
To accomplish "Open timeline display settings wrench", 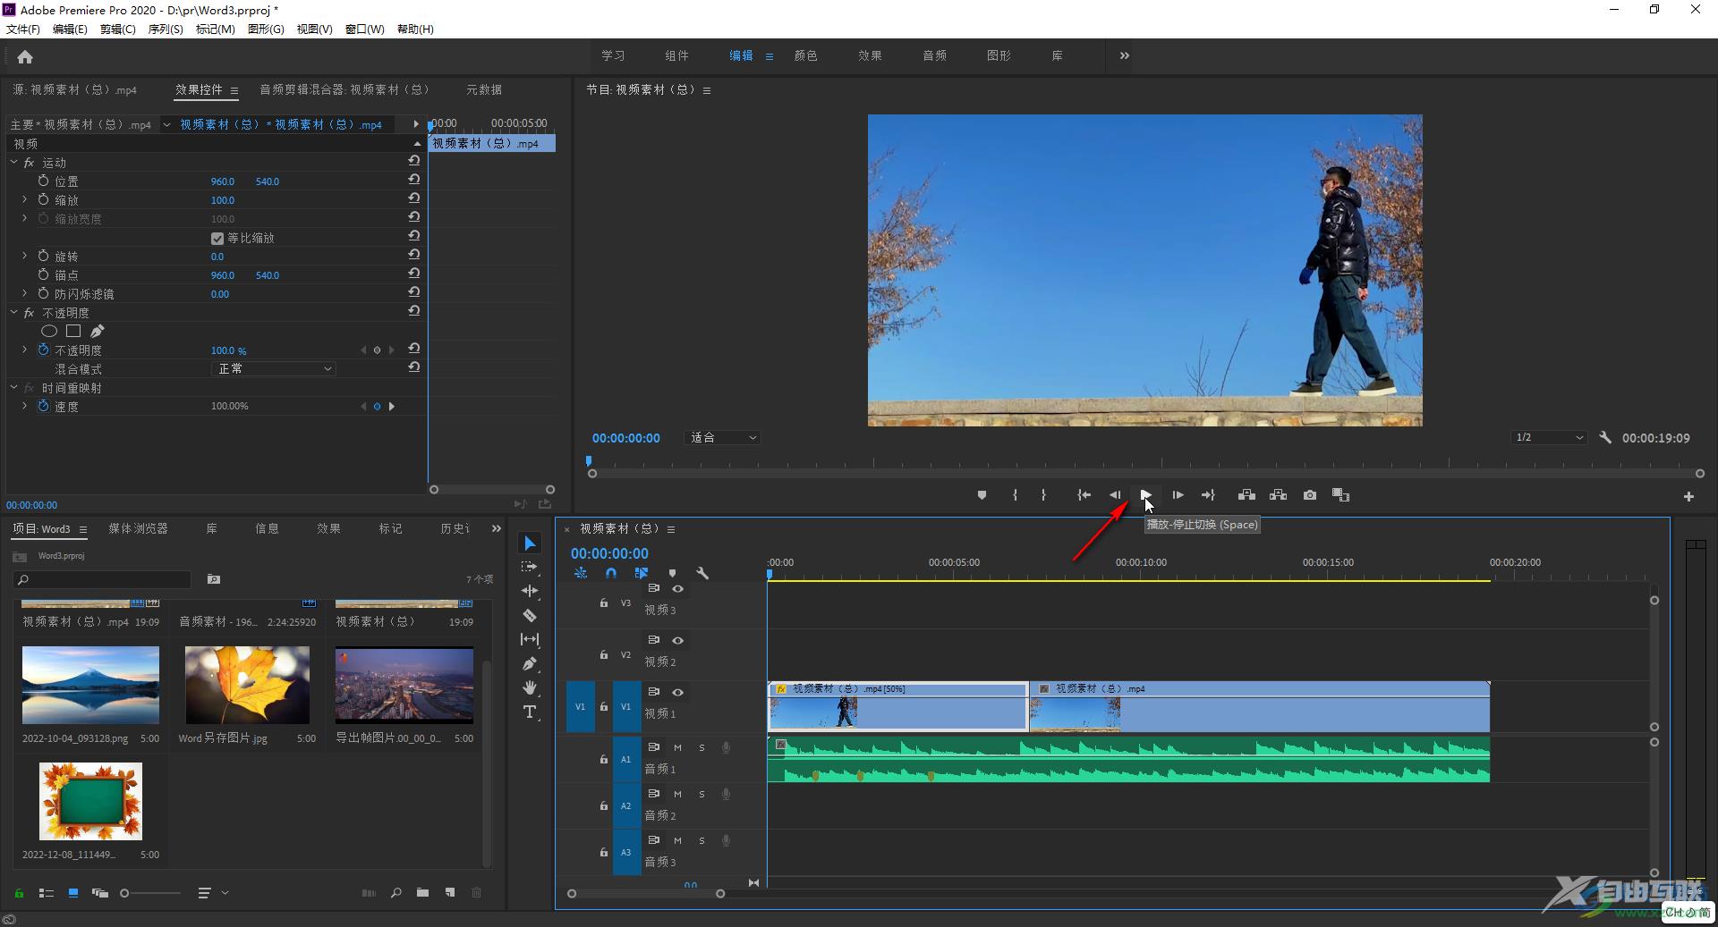I will (x=702, y=573).
